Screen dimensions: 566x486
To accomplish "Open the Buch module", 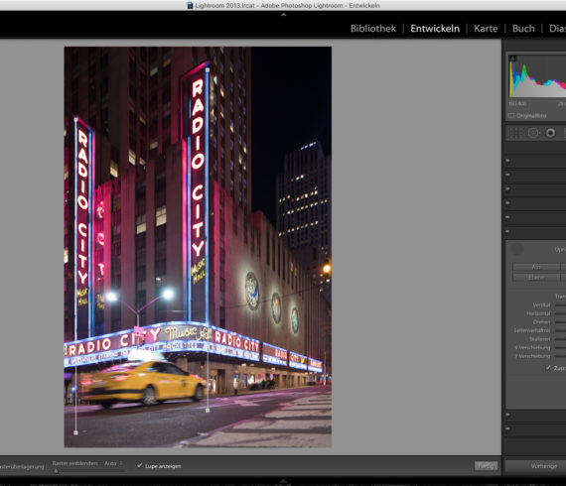I will point(523,29).
